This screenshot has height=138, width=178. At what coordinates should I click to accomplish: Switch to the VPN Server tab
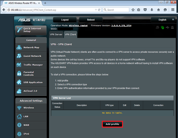(x=56, y=34)
